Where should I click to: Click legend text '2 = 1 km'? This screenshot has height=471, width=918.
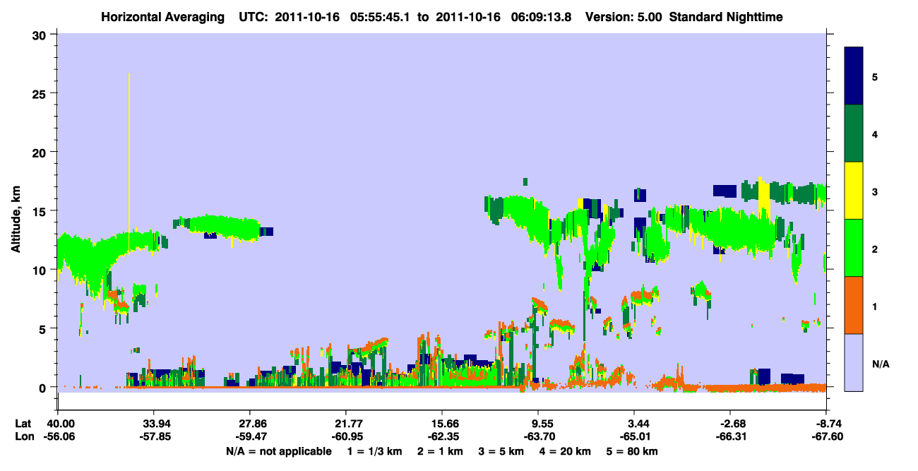[441, 451]
